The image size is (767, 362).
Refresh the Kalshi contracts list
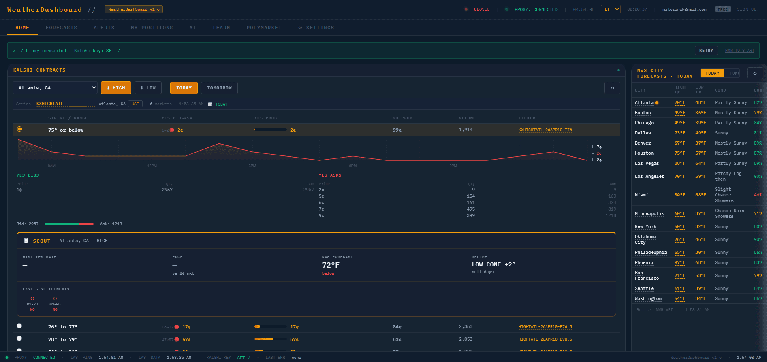pos(612,88)
